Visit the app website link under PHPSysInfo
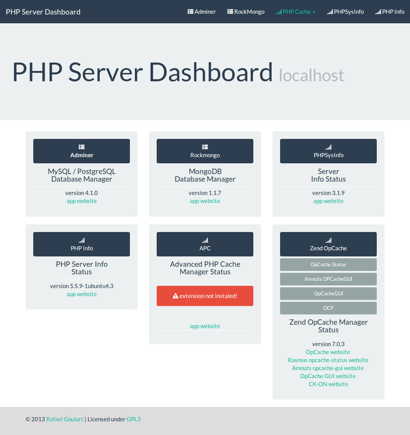The image size is (410, 435). pyautogui.click(x=328, y=201)
